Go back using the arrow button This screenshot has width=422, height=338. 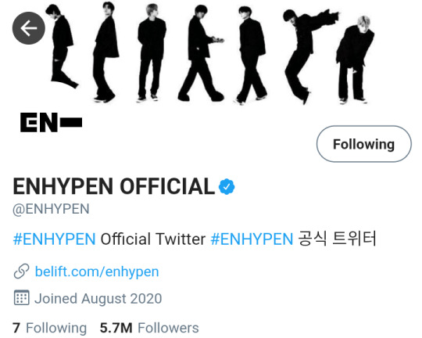pos(29,28)
